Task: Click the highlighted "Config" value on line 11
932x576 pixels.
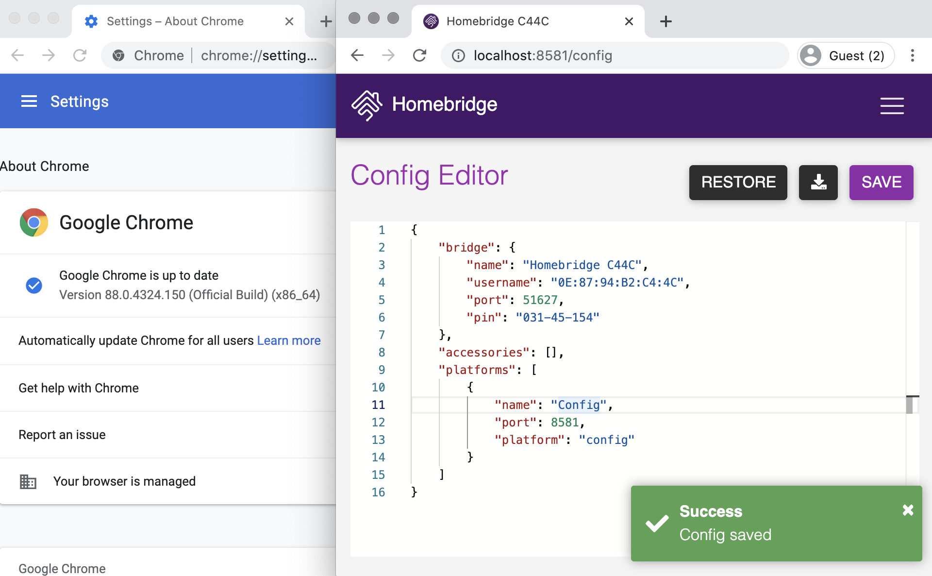Action: point(579,405)
